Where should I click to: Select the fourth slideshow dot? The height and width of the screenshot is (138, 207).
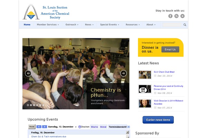click(x=37, y=105)
